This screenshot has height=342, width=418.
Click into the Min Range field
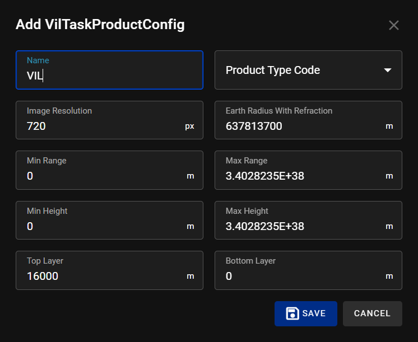(101, 176)
